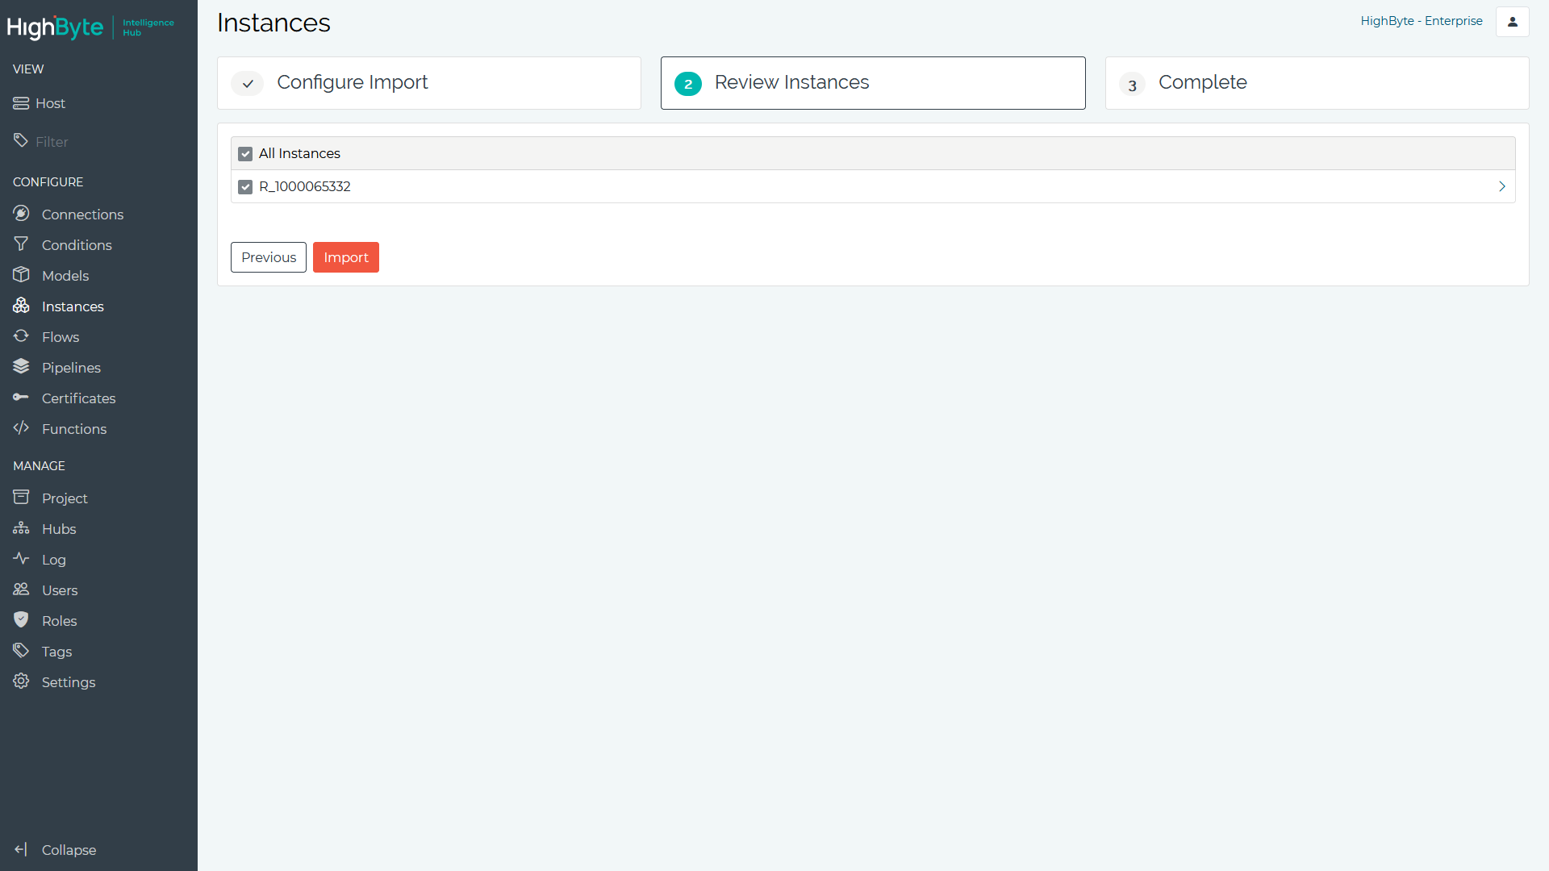The height and width of the screenshot is (871, 1549).
Task: Click the red Import button
Action: [346, 257]
